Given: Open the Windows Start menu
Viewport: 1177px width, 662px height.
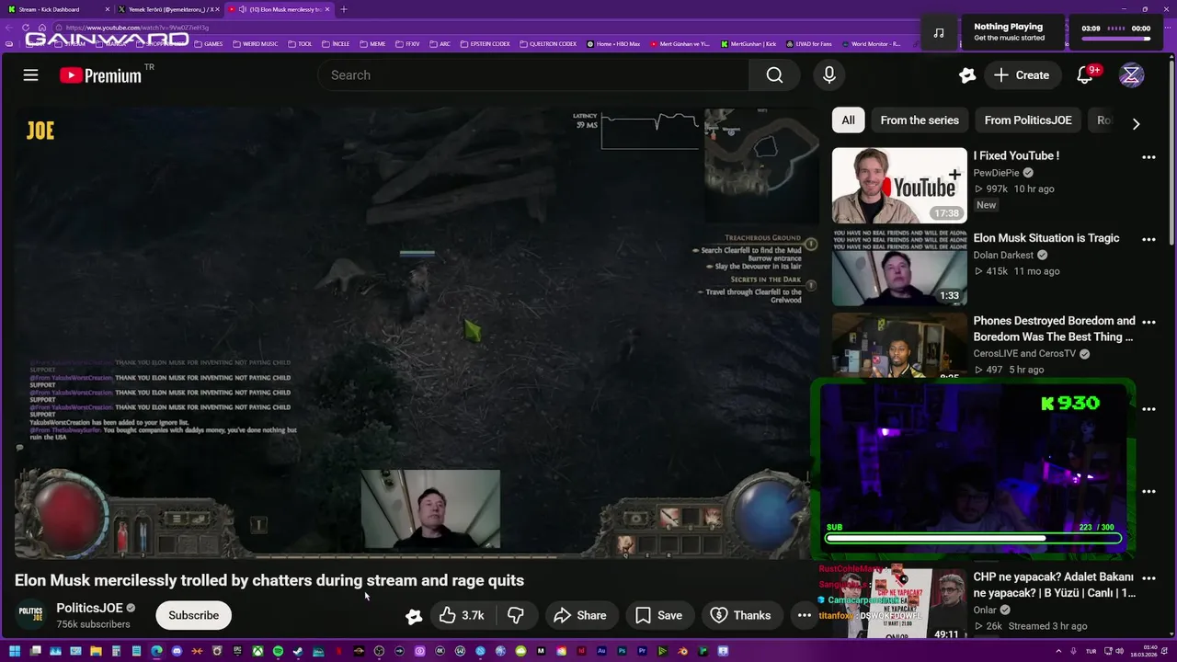Looking at the screenshot, I should pos(15,652).
